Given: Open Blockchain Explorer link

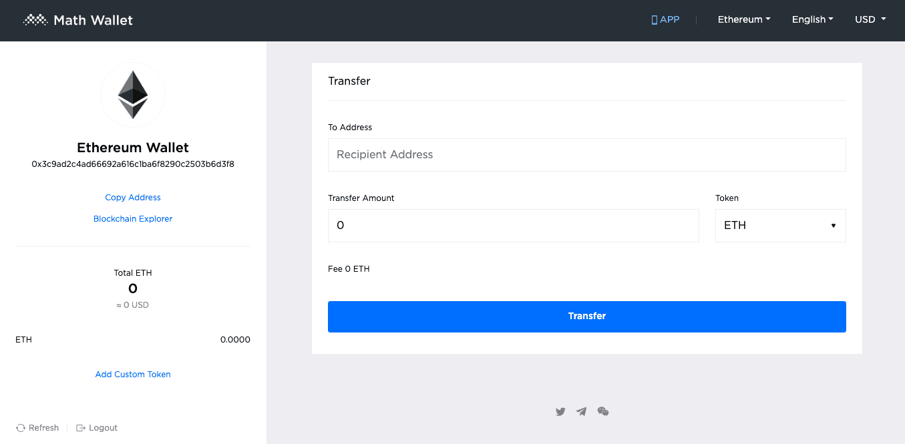Looking at the screenshot, I should 133,219.
